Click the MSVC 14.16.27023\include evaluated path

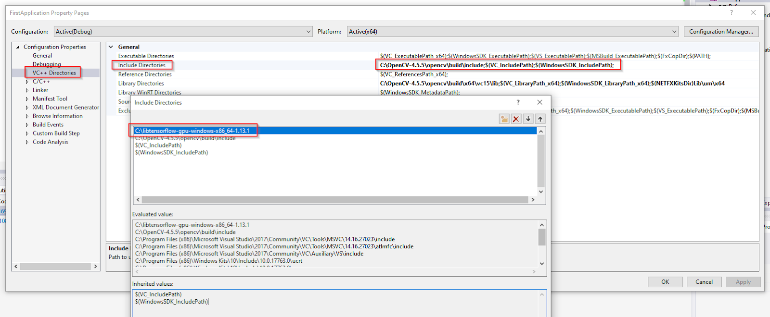265,239
